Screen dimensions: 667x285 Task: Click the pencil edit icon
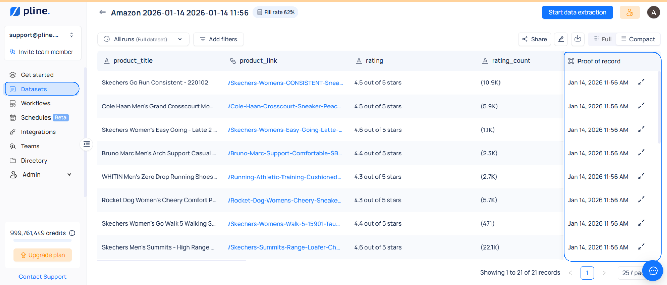pos(561,39)
